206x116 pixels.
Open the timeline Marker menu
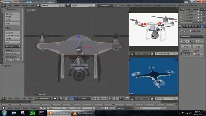17,108
